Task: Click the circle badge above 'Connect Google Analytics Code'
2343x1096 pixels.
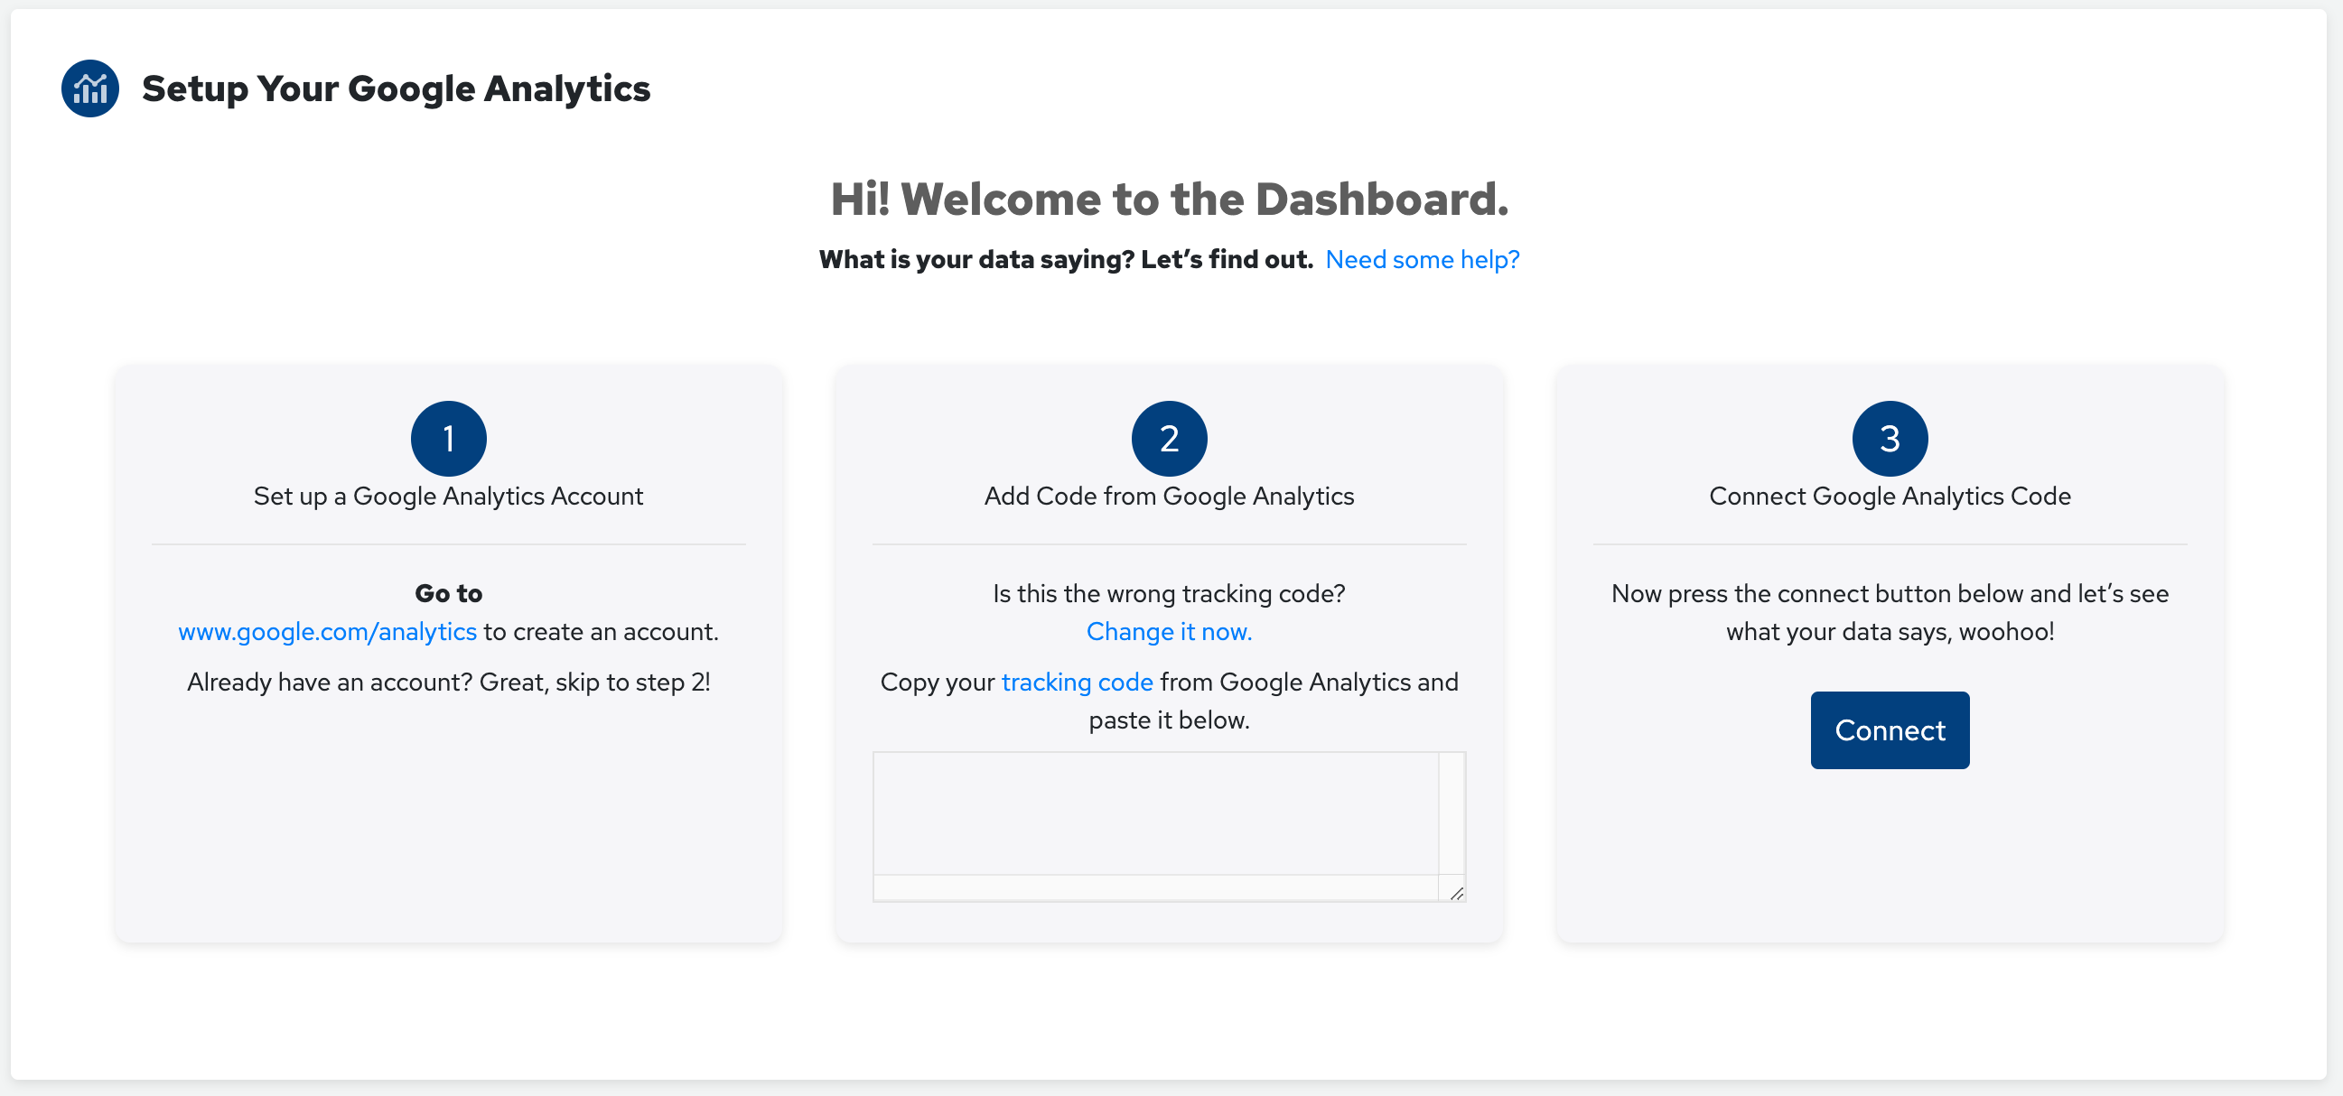Action: click(x=1890, y=438)
